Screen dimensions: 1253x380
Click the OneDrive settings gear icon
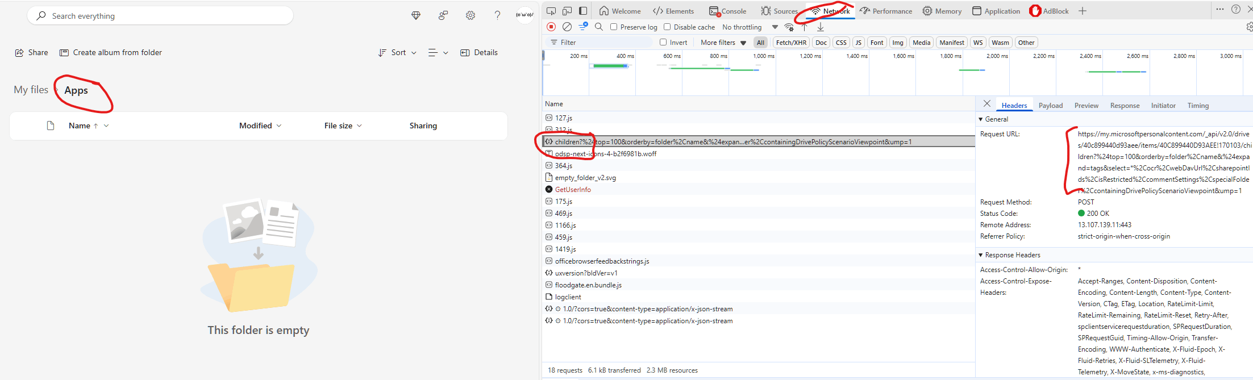(x=471, y=16)
